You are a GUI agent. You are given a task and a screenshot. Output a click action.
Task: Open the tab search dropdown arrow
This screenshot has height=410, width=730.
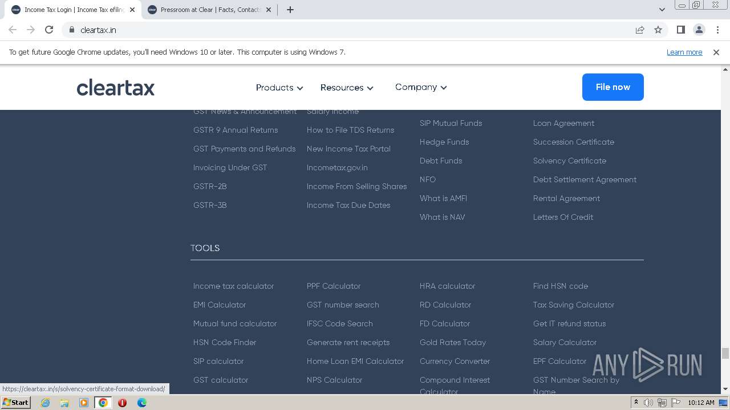(x=662, y=10)
